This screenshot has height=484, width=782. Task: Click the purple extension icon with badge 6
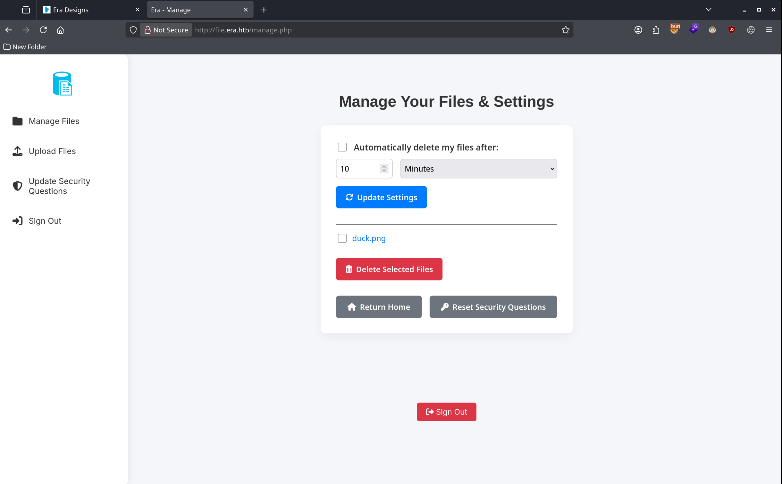tap(694, 29)
